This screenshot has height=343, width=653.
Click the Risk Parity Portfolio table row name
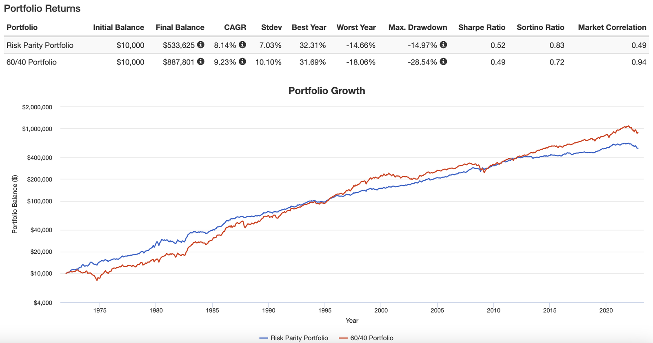(x=40, y=45)
